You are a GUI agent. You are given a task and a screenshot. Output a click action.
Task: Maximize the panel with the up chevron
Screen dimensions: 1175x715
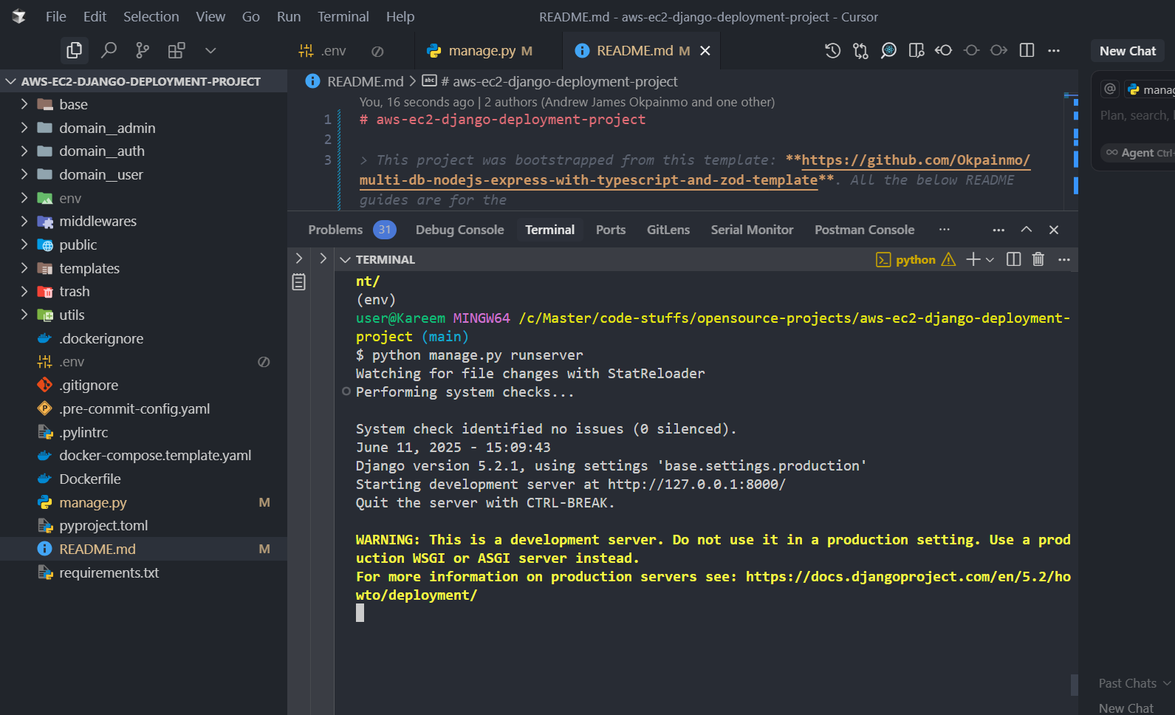tap(1026, 230)
